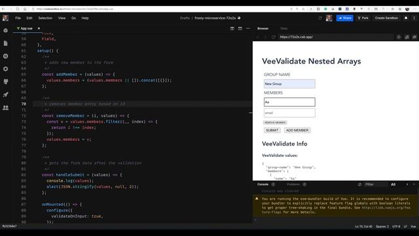
Task: Open the editor more options ellipsis
Action: 248,28
